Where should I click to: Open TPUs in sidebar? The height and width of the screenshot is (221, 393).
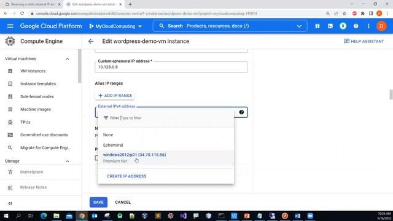[x=25, y=122]
